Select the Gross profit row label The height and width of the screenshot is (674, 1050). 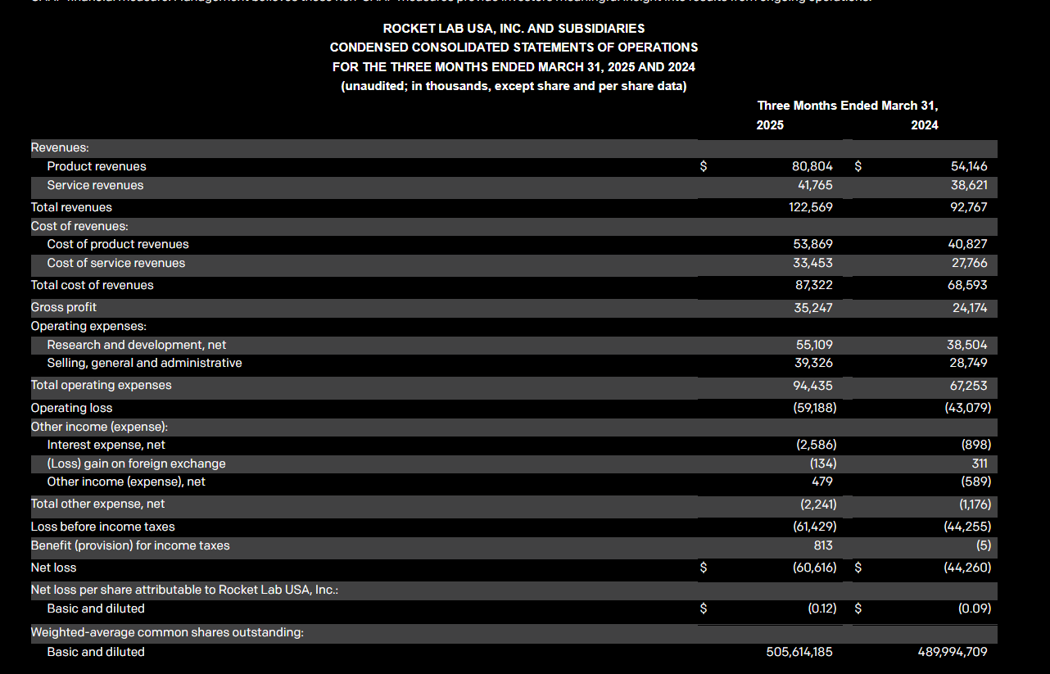click(x=64, y=307)
